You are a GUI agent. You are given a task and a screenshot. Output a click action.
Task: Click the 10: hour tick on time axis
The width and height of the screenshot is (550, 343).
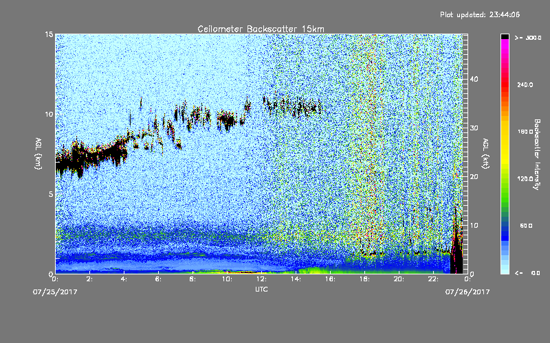point(228,279)
